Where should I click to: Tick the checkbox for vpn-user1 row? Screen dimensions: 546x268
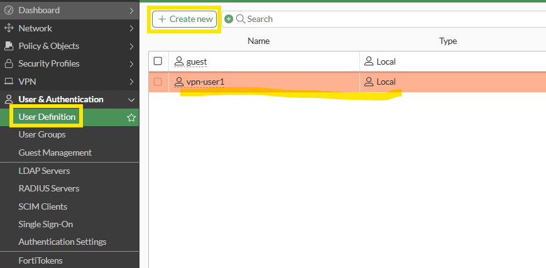(x=158, y=82)
